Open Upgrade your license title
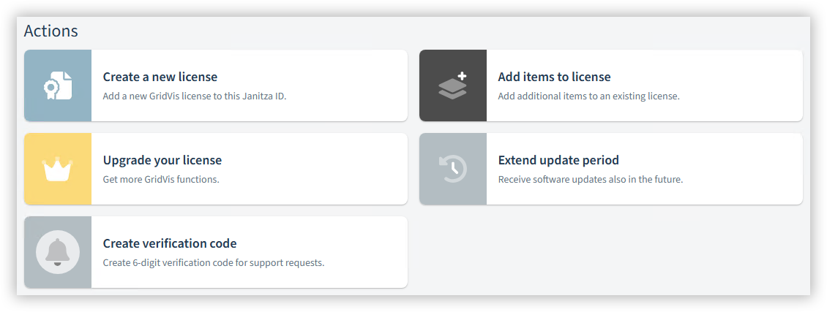The height and width of the screenshot is (312, 827). [x=162, y=160]
